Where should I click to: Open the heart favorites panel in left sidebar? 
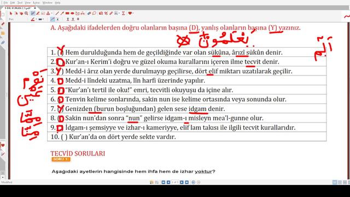(x=3, y=146)
